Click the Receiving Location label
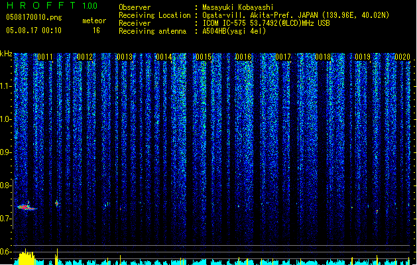This screenshot has width=417, height=265. coord(154,15)
